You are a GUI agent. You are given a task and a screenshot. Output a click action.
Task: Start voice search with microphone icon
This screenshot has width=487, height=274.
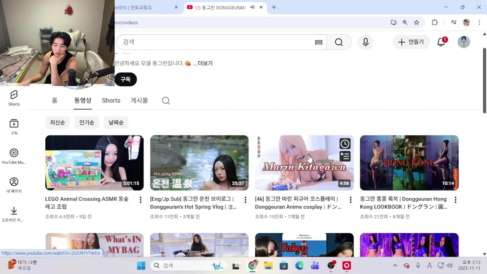[366, 42]
